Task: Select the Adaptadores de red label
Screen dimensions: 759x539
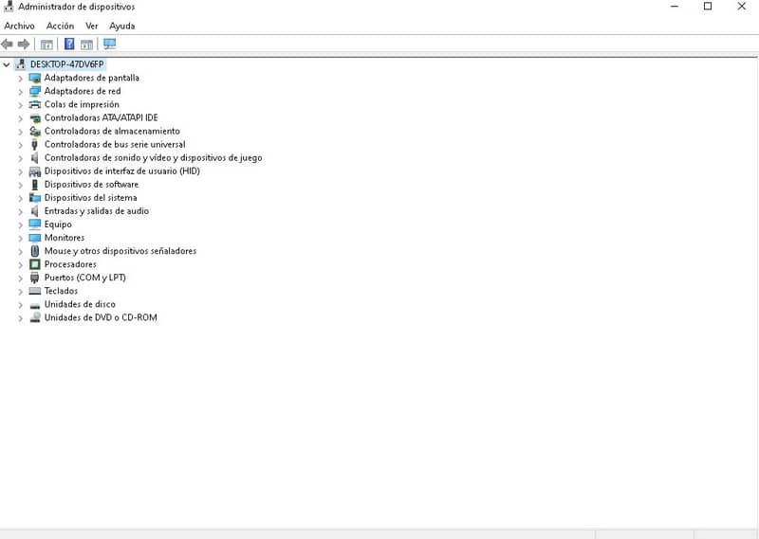Action: [83, 91]
